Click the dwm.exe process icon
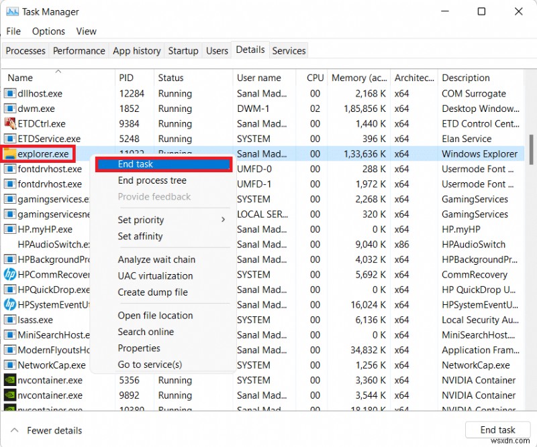Screen dimensions: 537x447 (9, 109)
